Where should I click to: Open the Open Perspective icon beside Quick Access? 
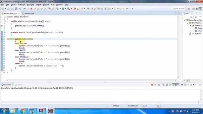[189, 9]
